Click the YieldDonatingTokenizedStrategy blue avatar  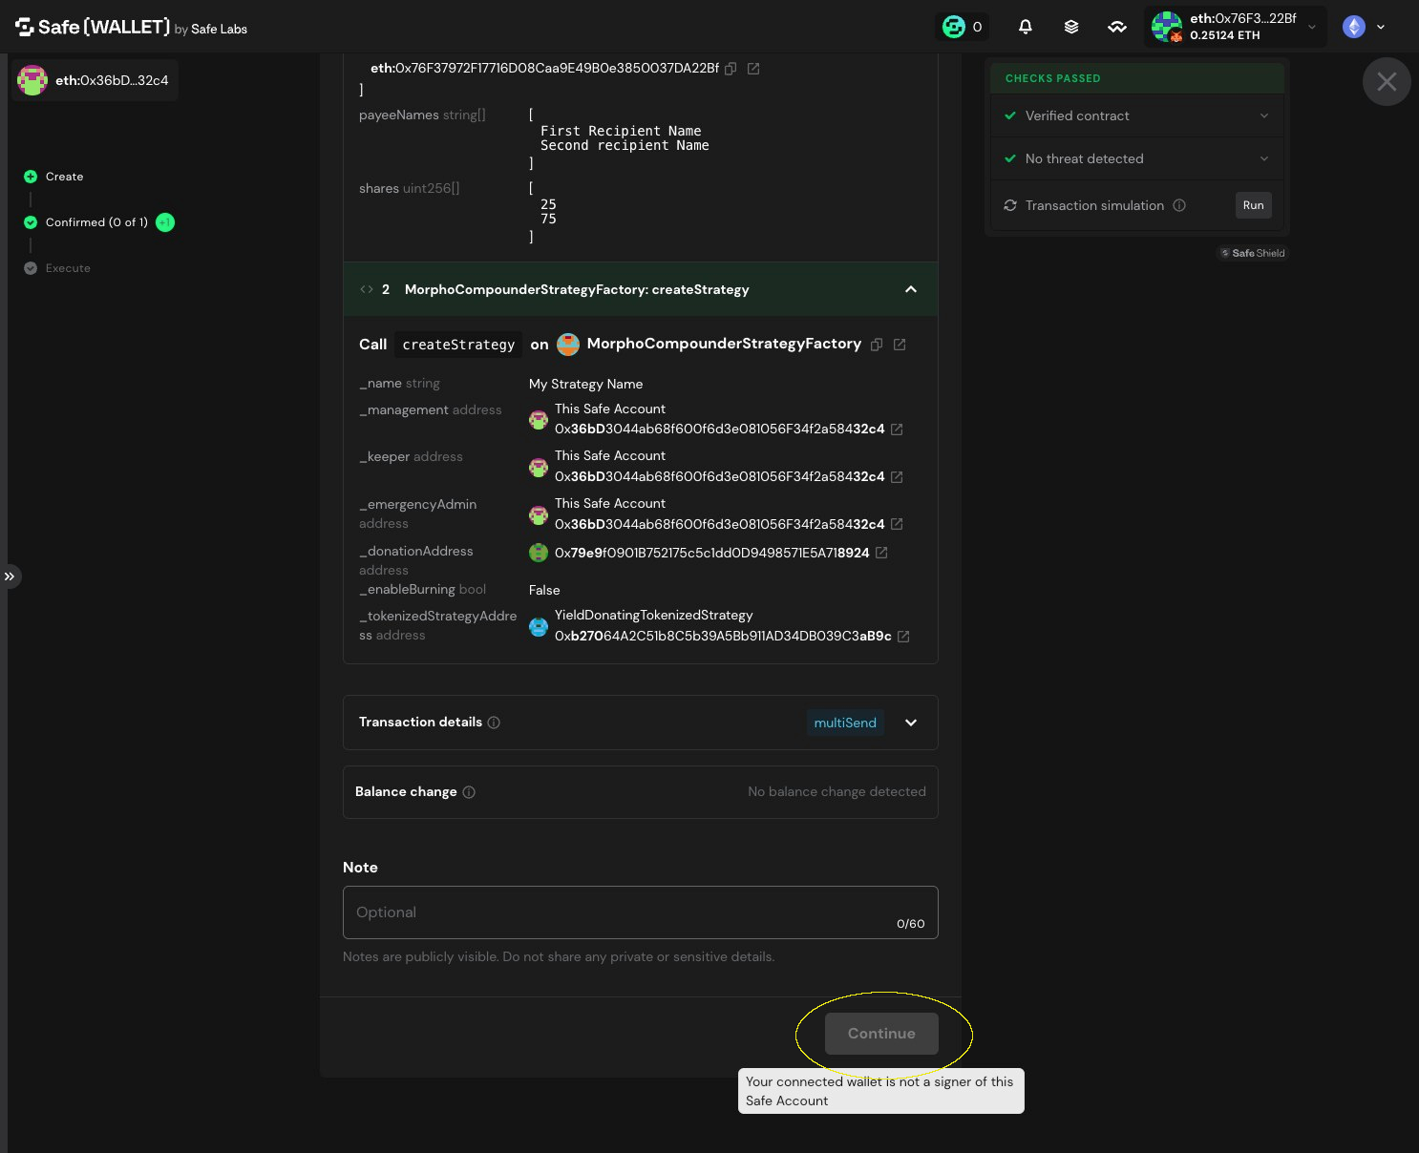pos(539,627)
